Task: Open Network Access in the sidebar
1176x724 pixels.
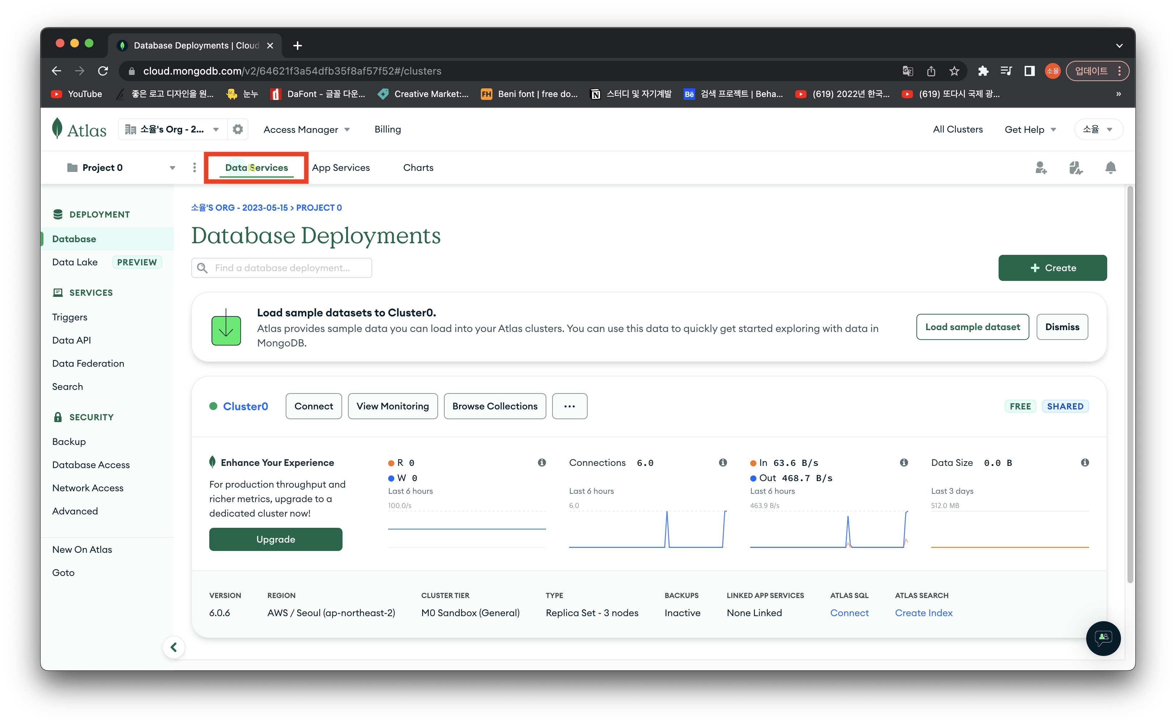Action: pos(88,488)
